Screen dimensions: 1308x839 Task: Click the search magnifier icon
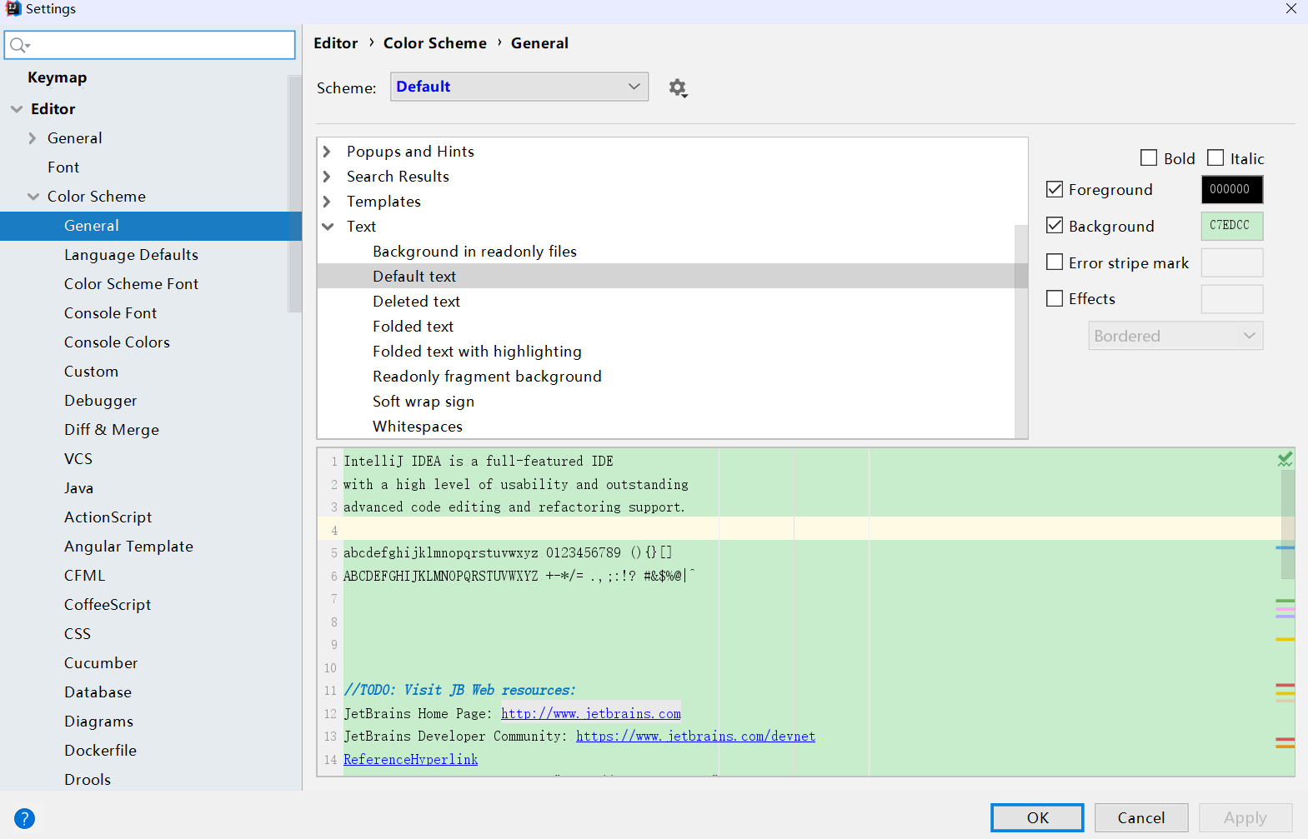pyautogui.click(x=19, y=45)
